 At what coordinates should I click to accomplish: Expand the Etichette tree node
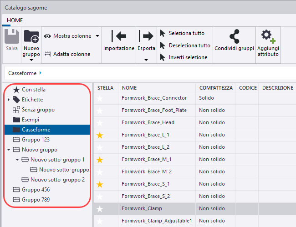coord(9,100)
